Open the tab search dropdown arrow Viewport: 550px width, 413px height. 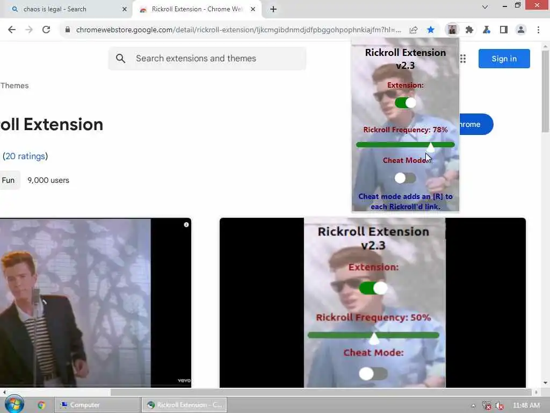point(485,6)
